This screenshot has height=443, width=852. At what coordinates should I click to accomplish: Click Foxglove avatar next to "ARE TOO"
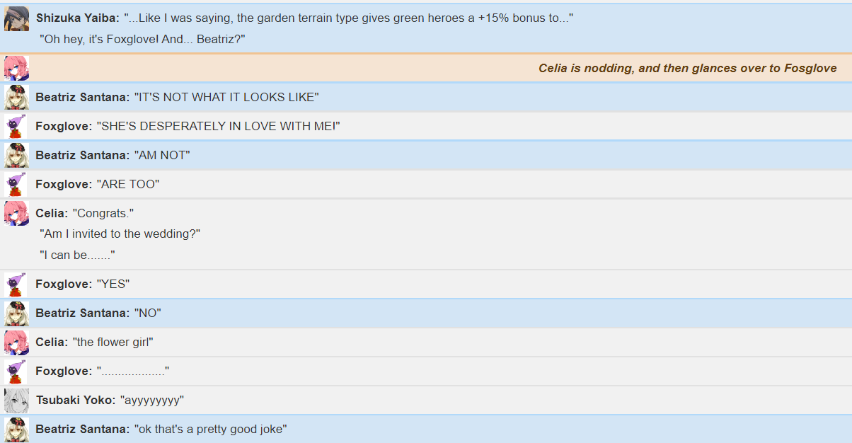click(x=16, y=184)
